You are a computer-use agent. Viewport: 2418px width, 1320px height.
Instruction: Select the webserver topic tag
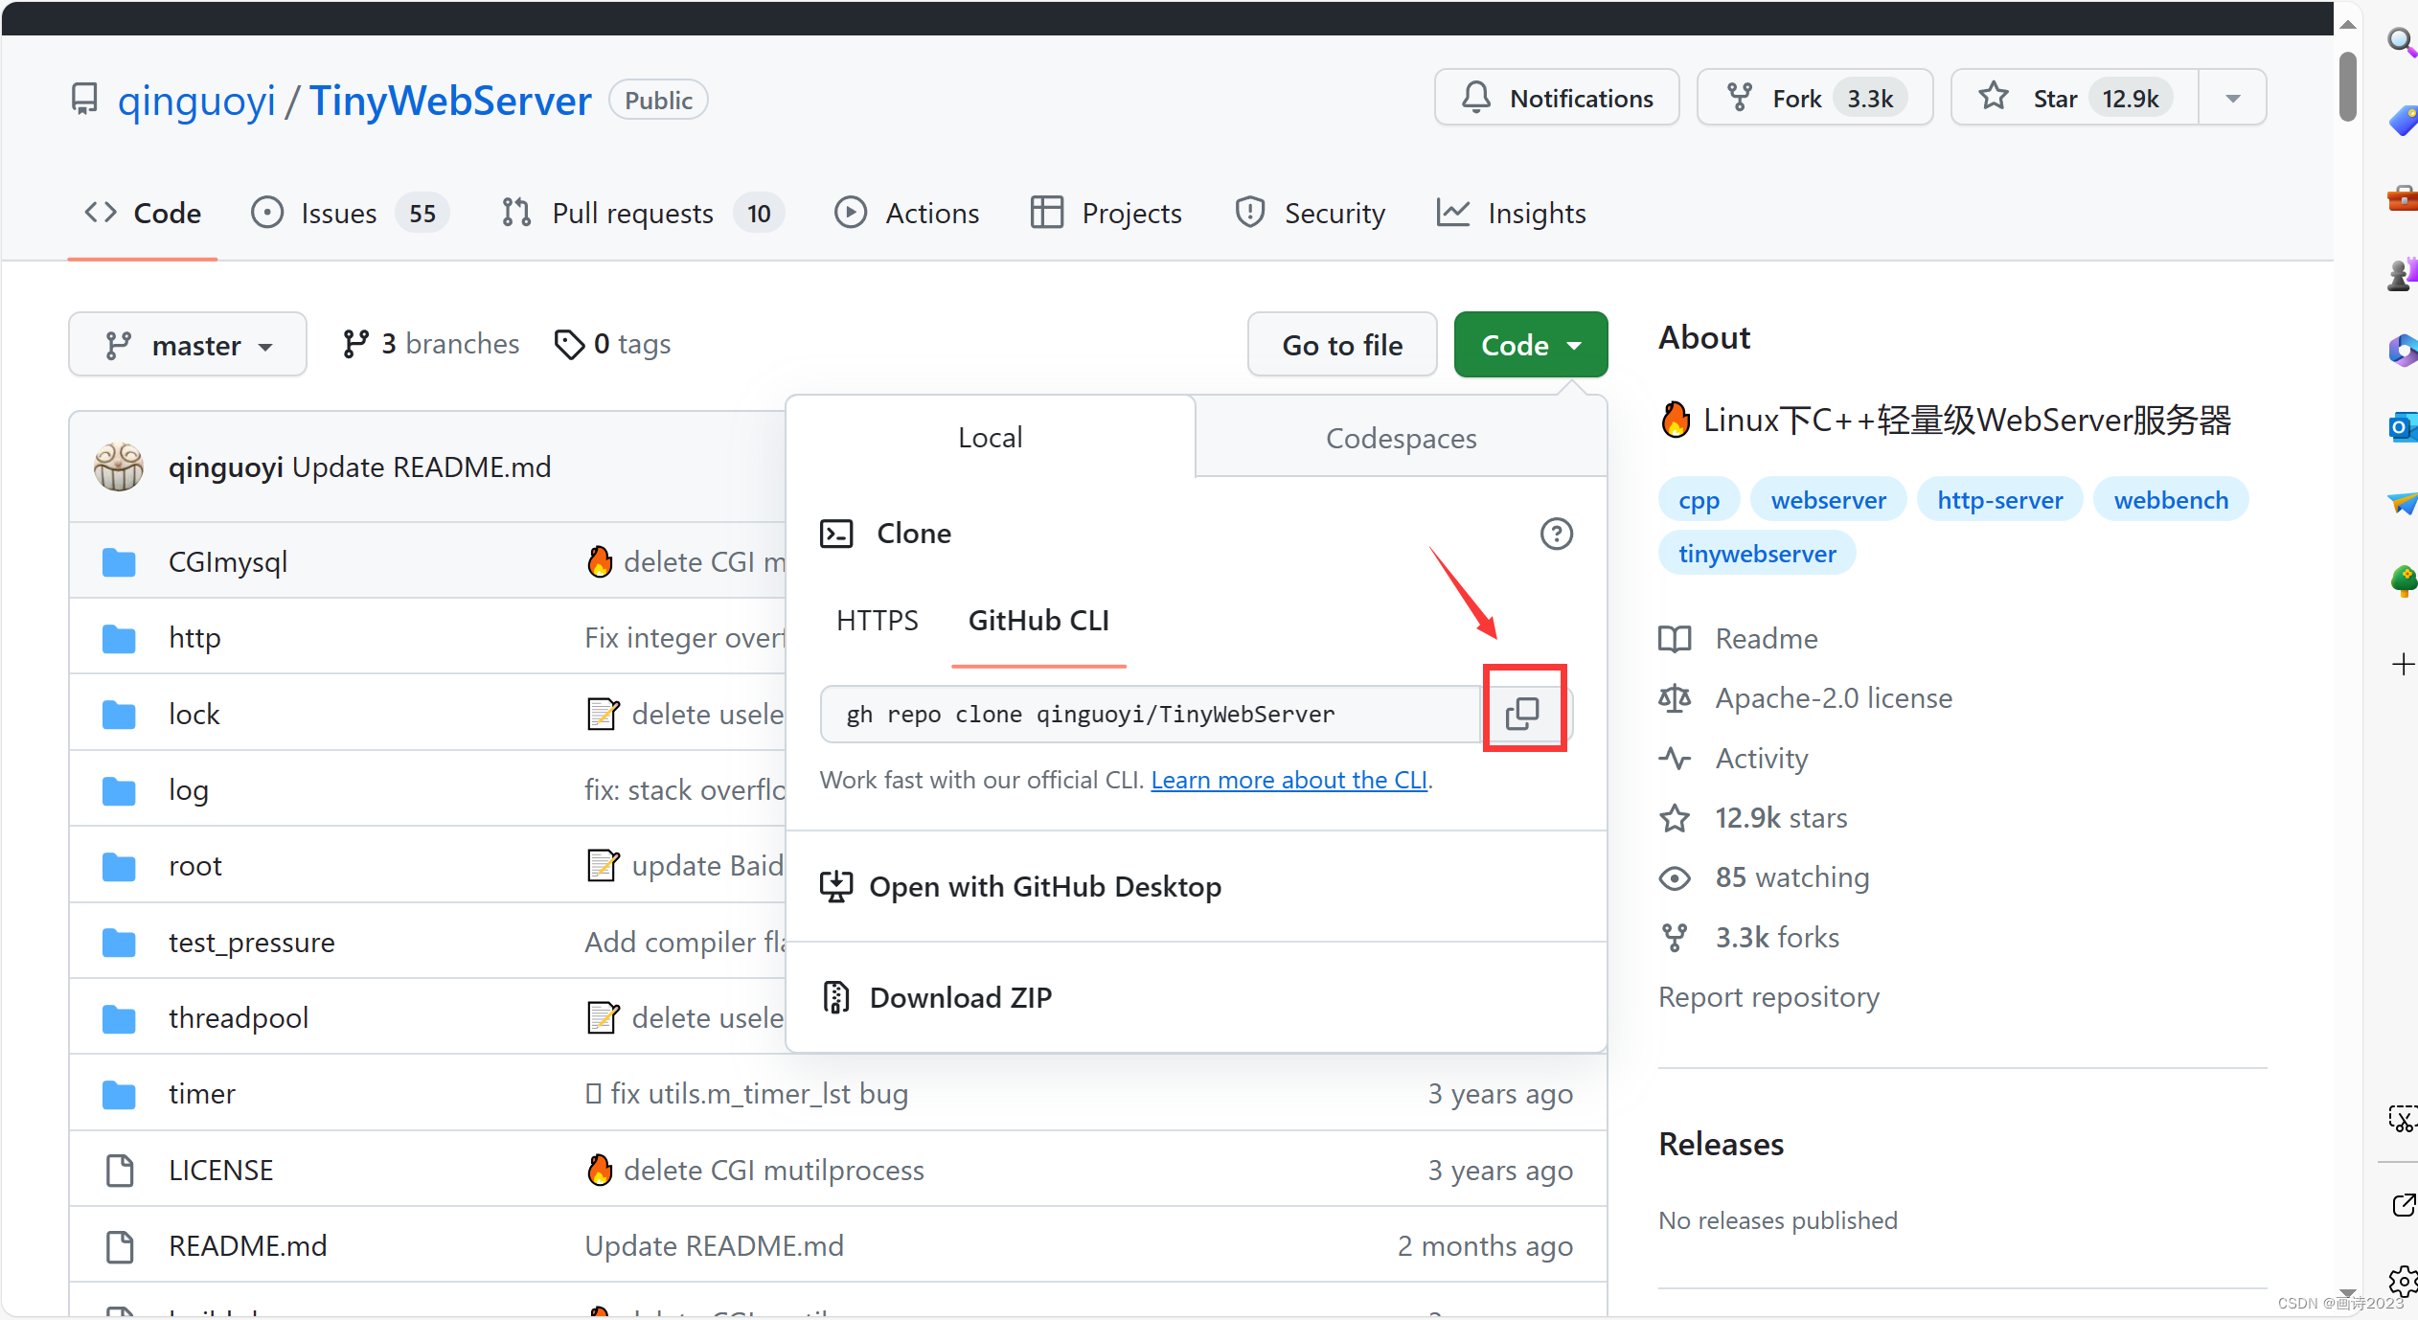[1828, 499]
